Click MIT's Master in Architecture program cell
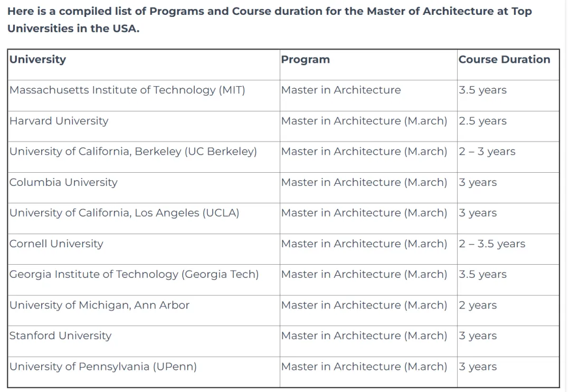This screenshot has height=392, width=570. click(340, 90)
